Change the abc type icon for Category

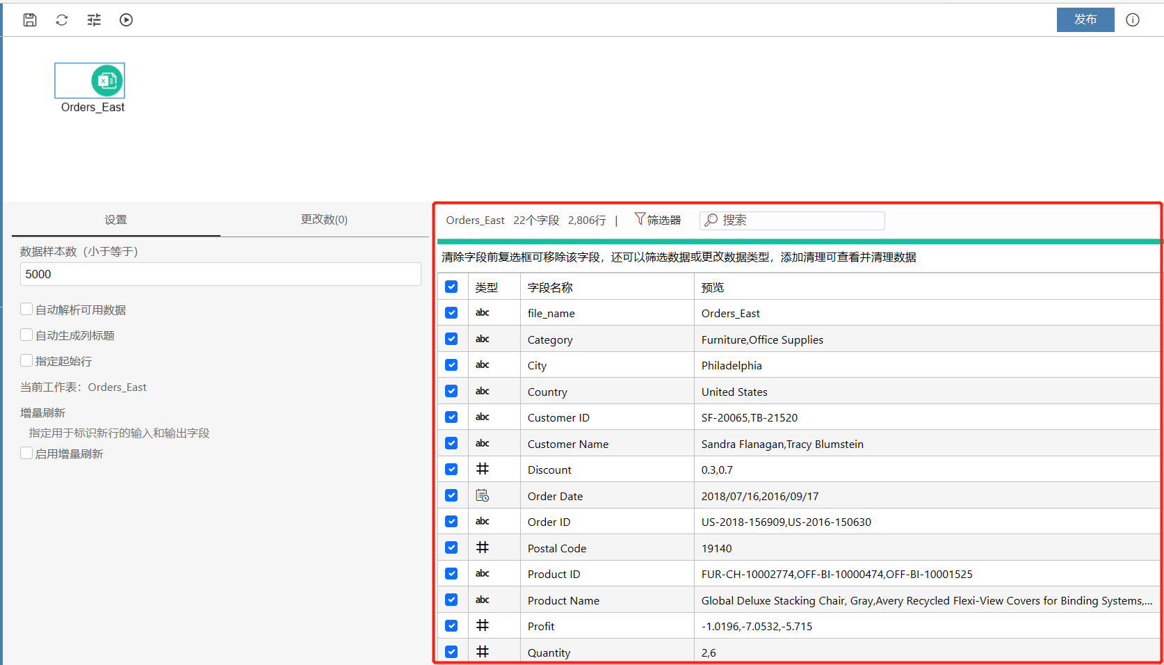483,339
